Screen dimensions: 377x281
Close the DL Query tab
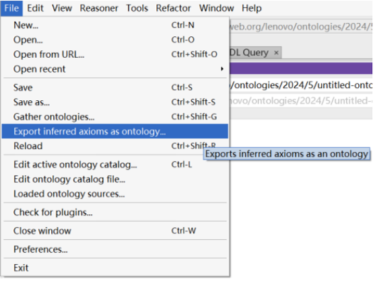point(276,53)
